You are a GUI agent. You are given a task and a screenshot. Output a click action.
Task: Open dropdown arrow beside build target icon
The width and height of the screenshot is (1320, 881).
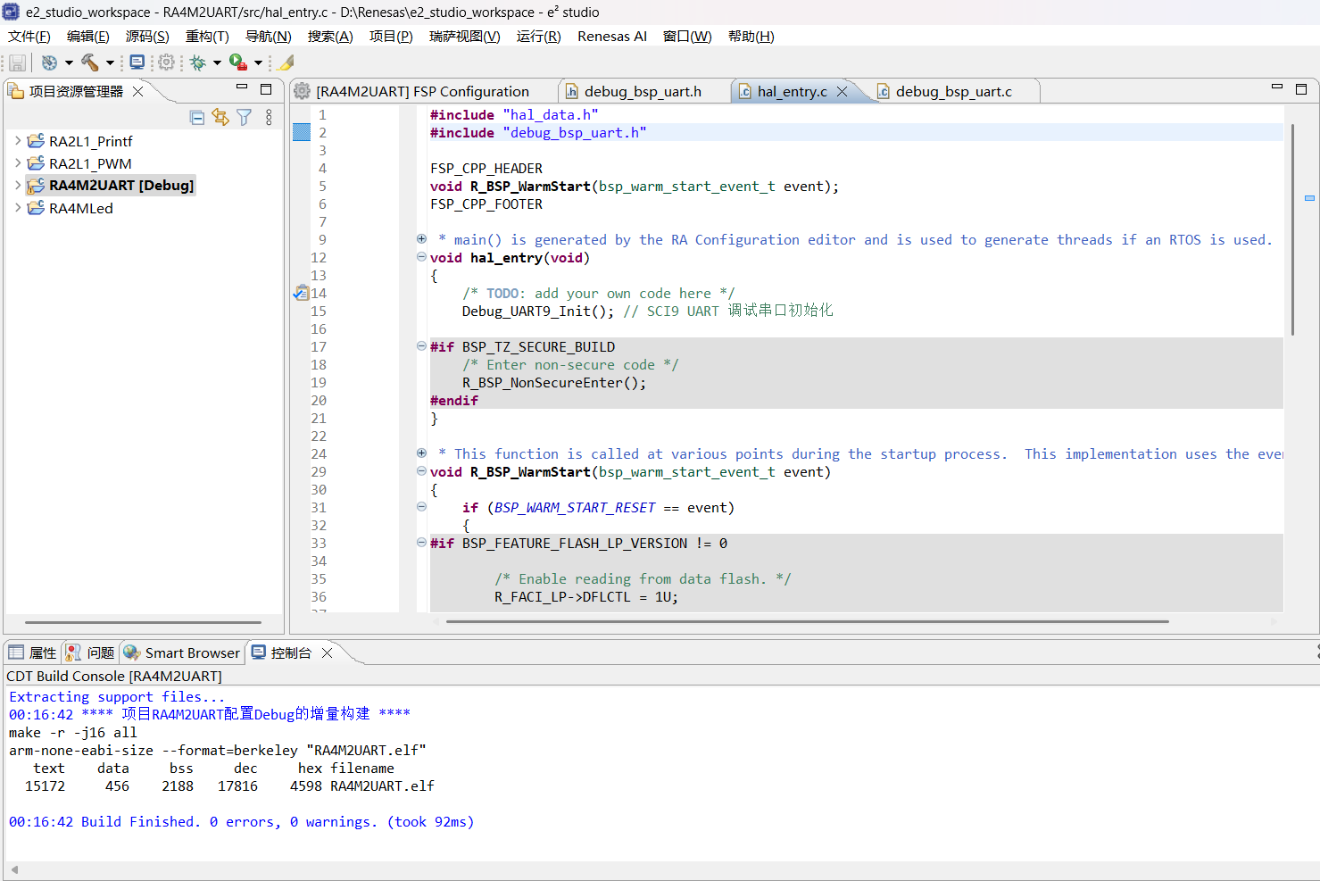pos(69,62)
